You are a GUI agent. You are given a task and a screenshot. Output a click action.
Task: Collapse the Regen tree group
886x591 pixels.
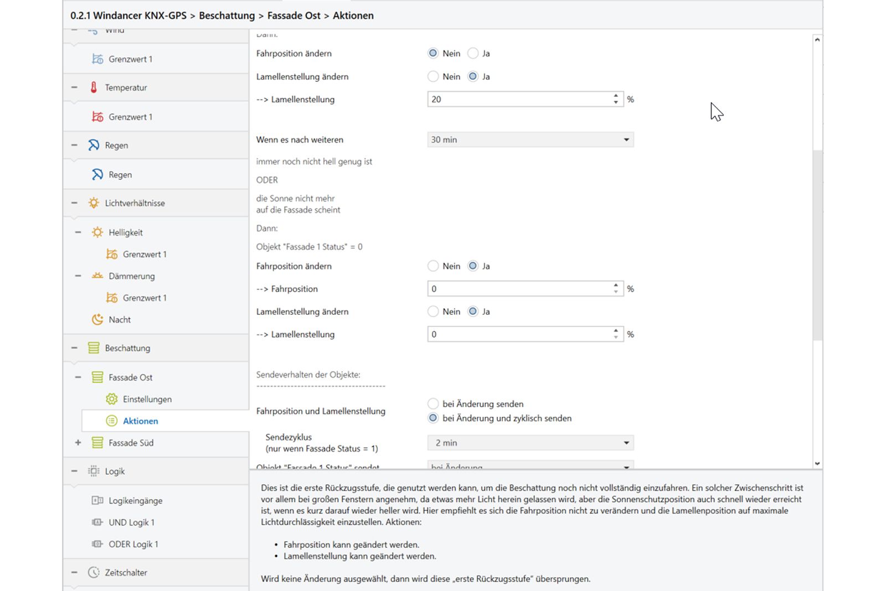point(74,145)
